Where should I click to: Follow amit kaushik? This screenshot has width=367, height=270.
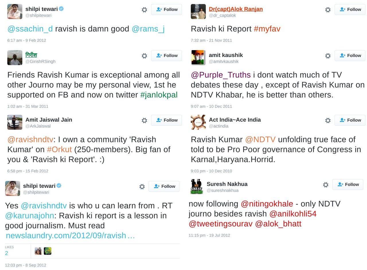click(x=350, y=56)
